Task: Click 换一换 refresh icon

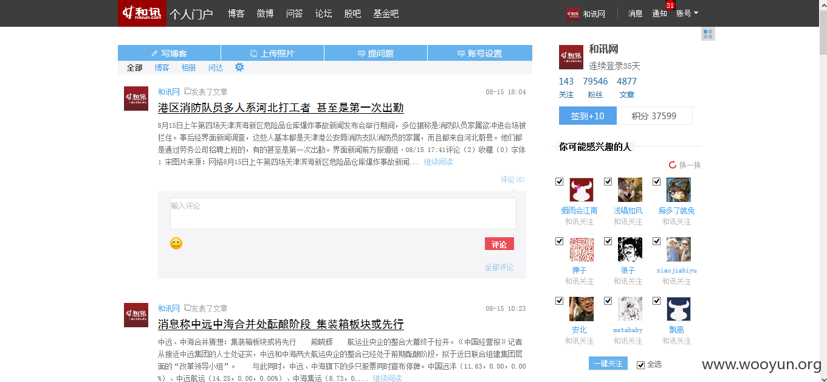Action: click(673, 165)
